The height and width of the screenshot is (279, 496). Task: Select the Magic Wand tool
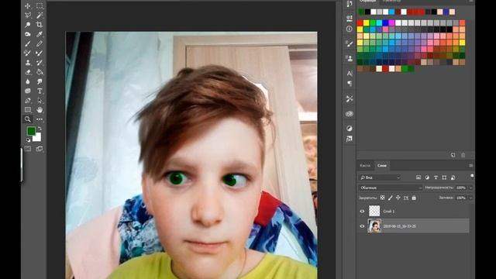[40, 15]
